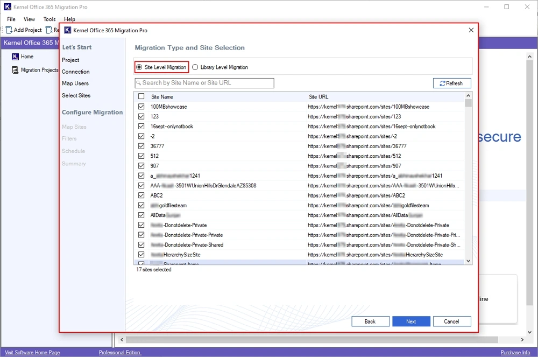Click the site list scroll-down arrow

point(468,261)
